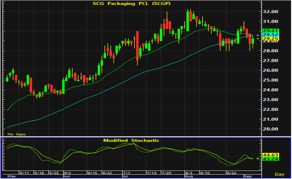Select the yellow 29.25 last price label
Image resolution: width=292 pixels, height=179 pixels.
pyautogui.click(x=271, y=39)
